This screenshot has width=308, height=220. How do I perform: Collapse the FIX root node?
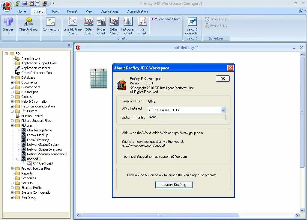[x=7, y=54]
